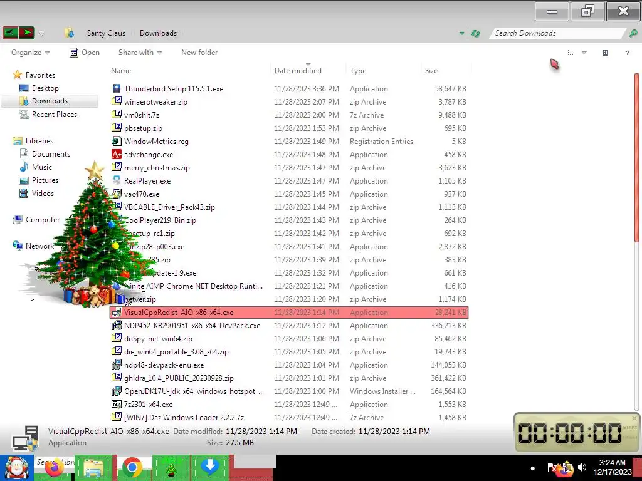Open the More view options dropdown arrow
Image resolution: width=642 pixels, height=481 pixels.
point(584,53)
